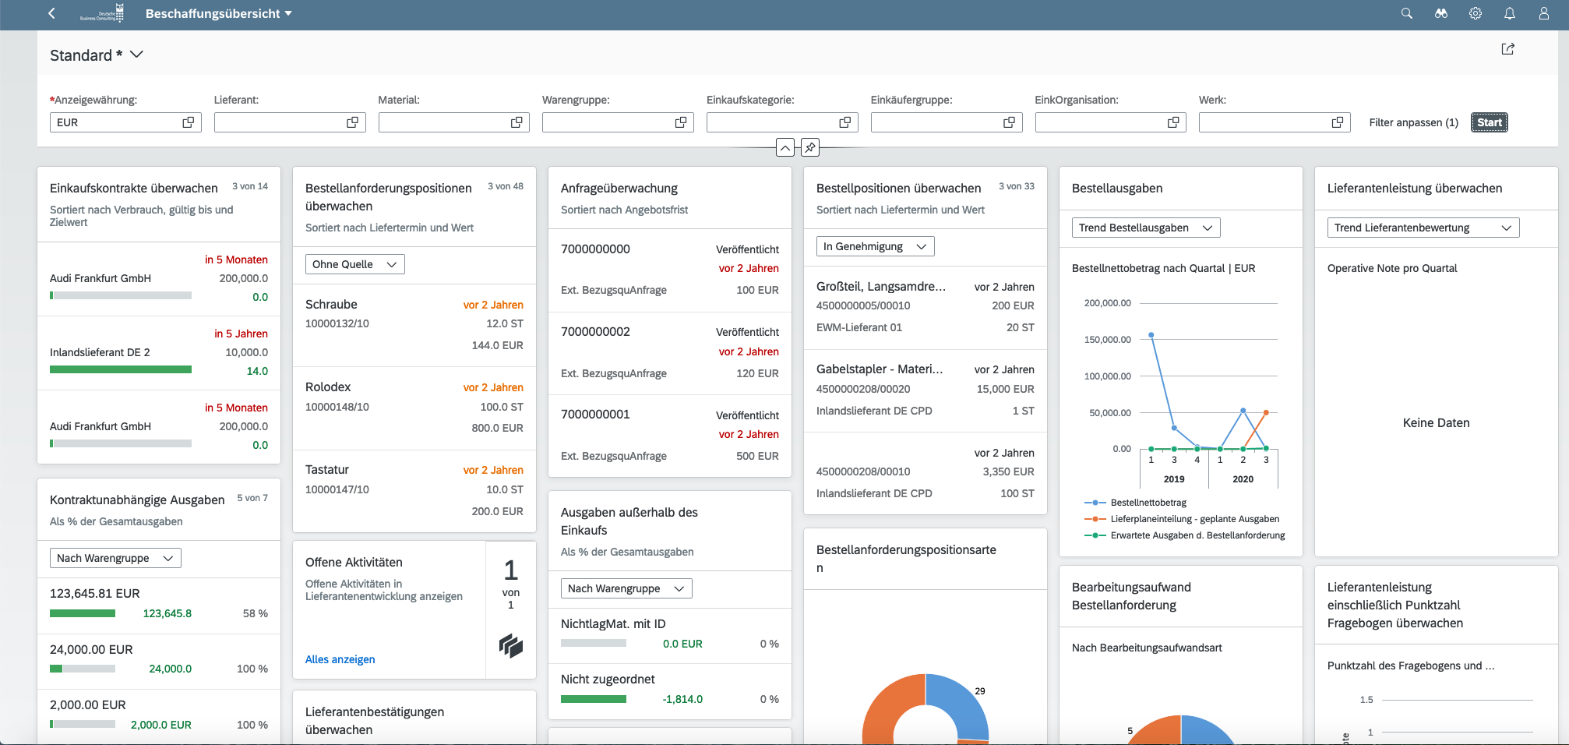This screenshot has width=1569, height=745.
Task: Open Einkaufskontrakte überwachen card header
Action: 159,204
